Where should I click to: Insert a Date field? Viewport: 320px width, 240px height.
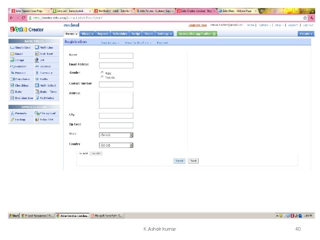click(x=21, y=92)
